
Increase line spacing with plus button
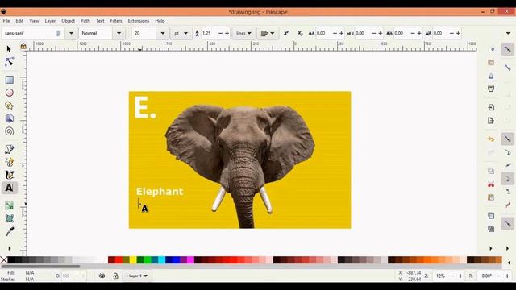[227, 33]
